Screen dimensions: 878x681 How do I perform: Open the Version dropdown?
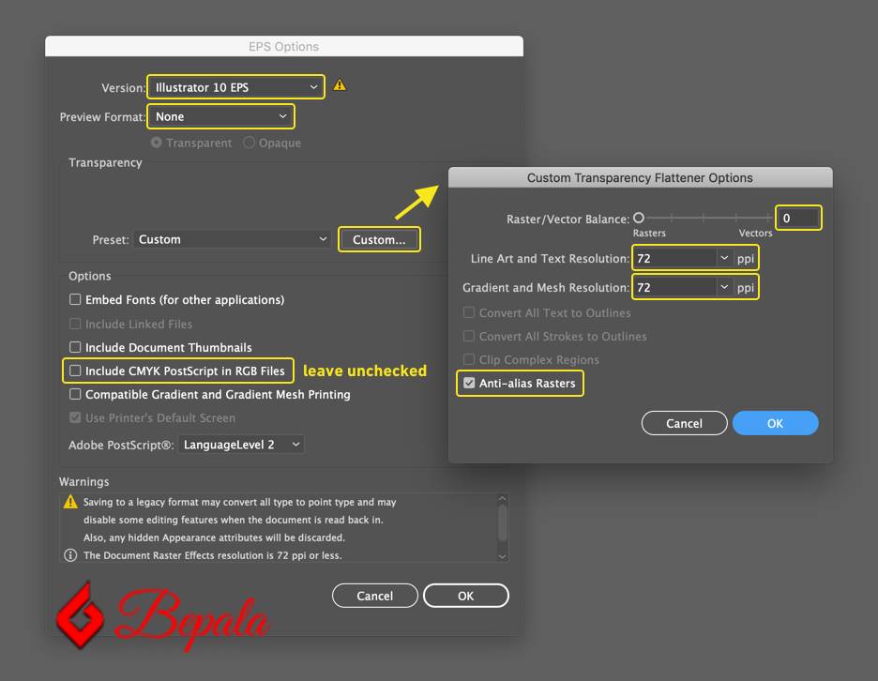coord(235,86)
